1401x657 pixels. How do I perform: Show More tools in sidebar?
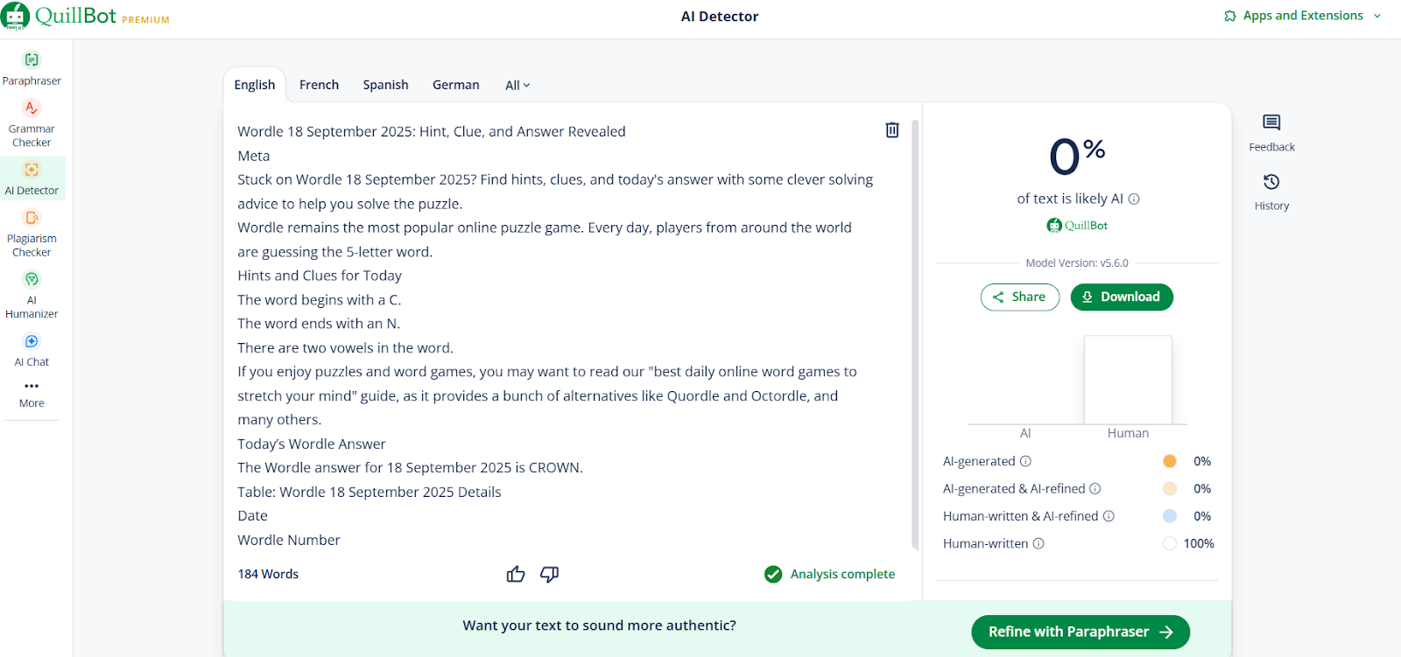click(32, 394)
